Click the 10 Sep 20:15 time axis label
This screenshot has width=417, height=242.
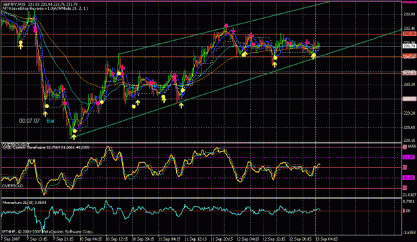tap(143, 239)
